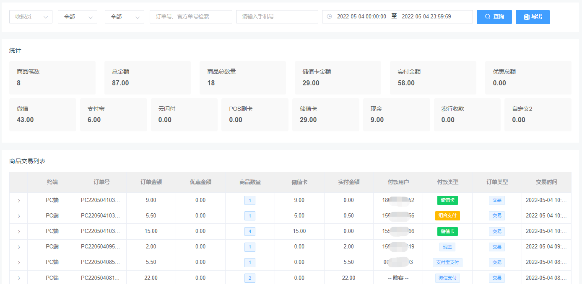Click 交易 tag in the 微信支付 row
The image size is (582, 284).
pyautogui.click(x=497, y=278)
